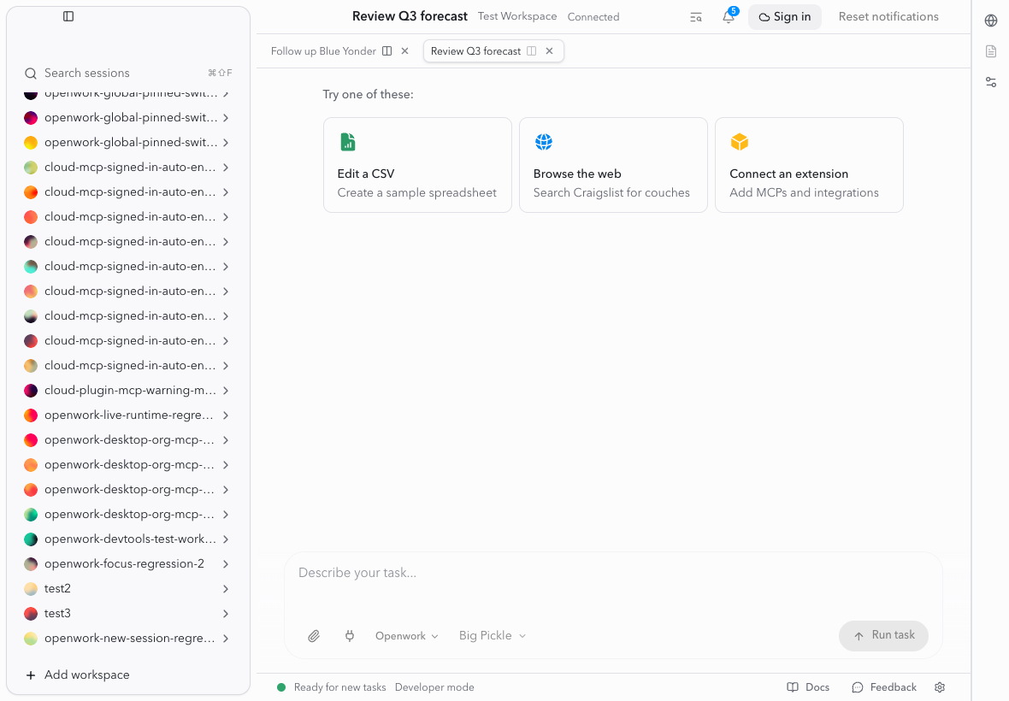Click Reset notifications
This screenshot has width=1009, height=701.
tap(888, 17)
